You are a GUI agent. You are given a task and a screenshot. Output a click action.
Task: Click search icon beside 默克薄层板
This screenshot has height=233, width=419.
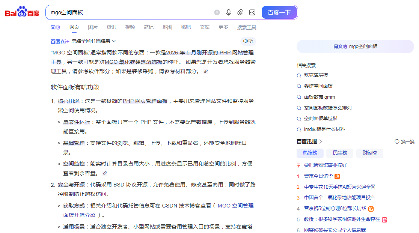(x=299, y=75)
